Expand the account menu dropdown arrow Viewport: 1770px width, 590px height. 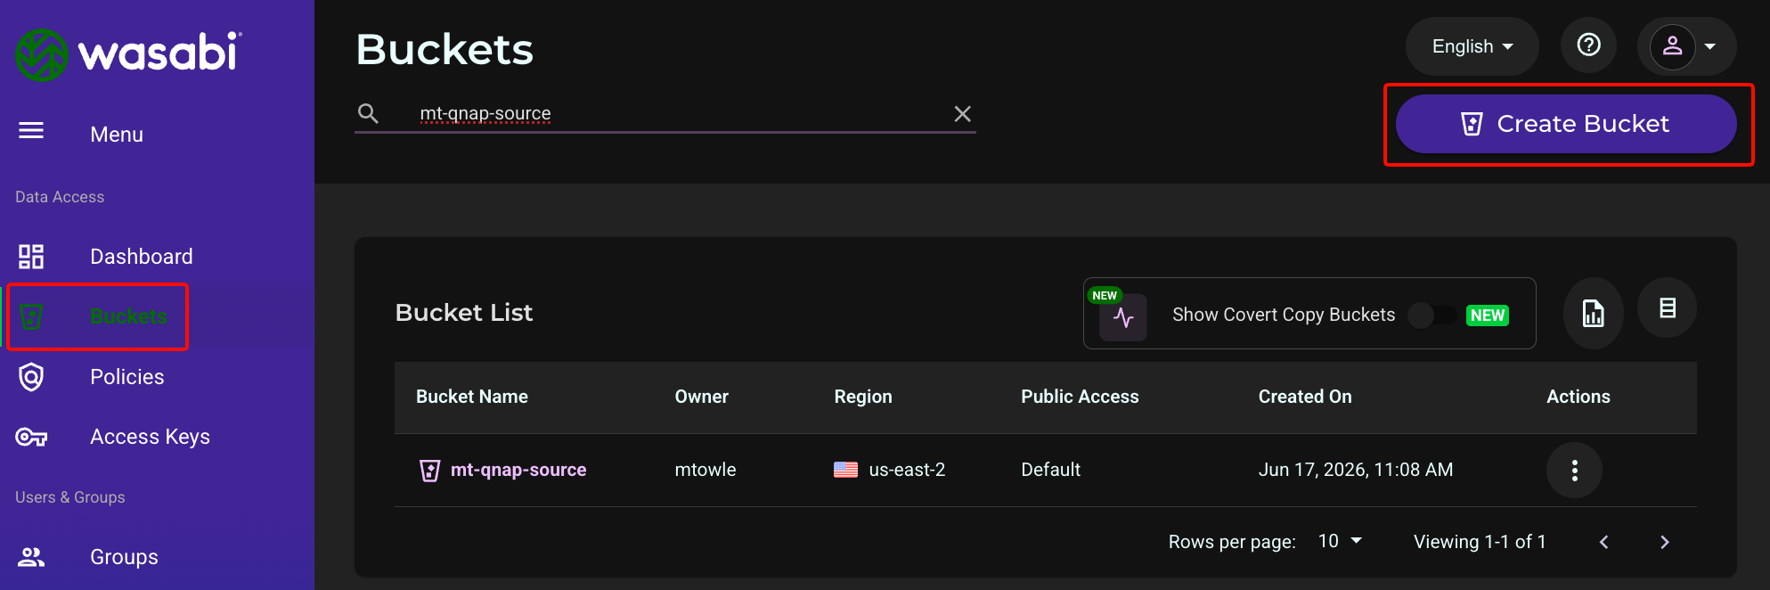1710,46
